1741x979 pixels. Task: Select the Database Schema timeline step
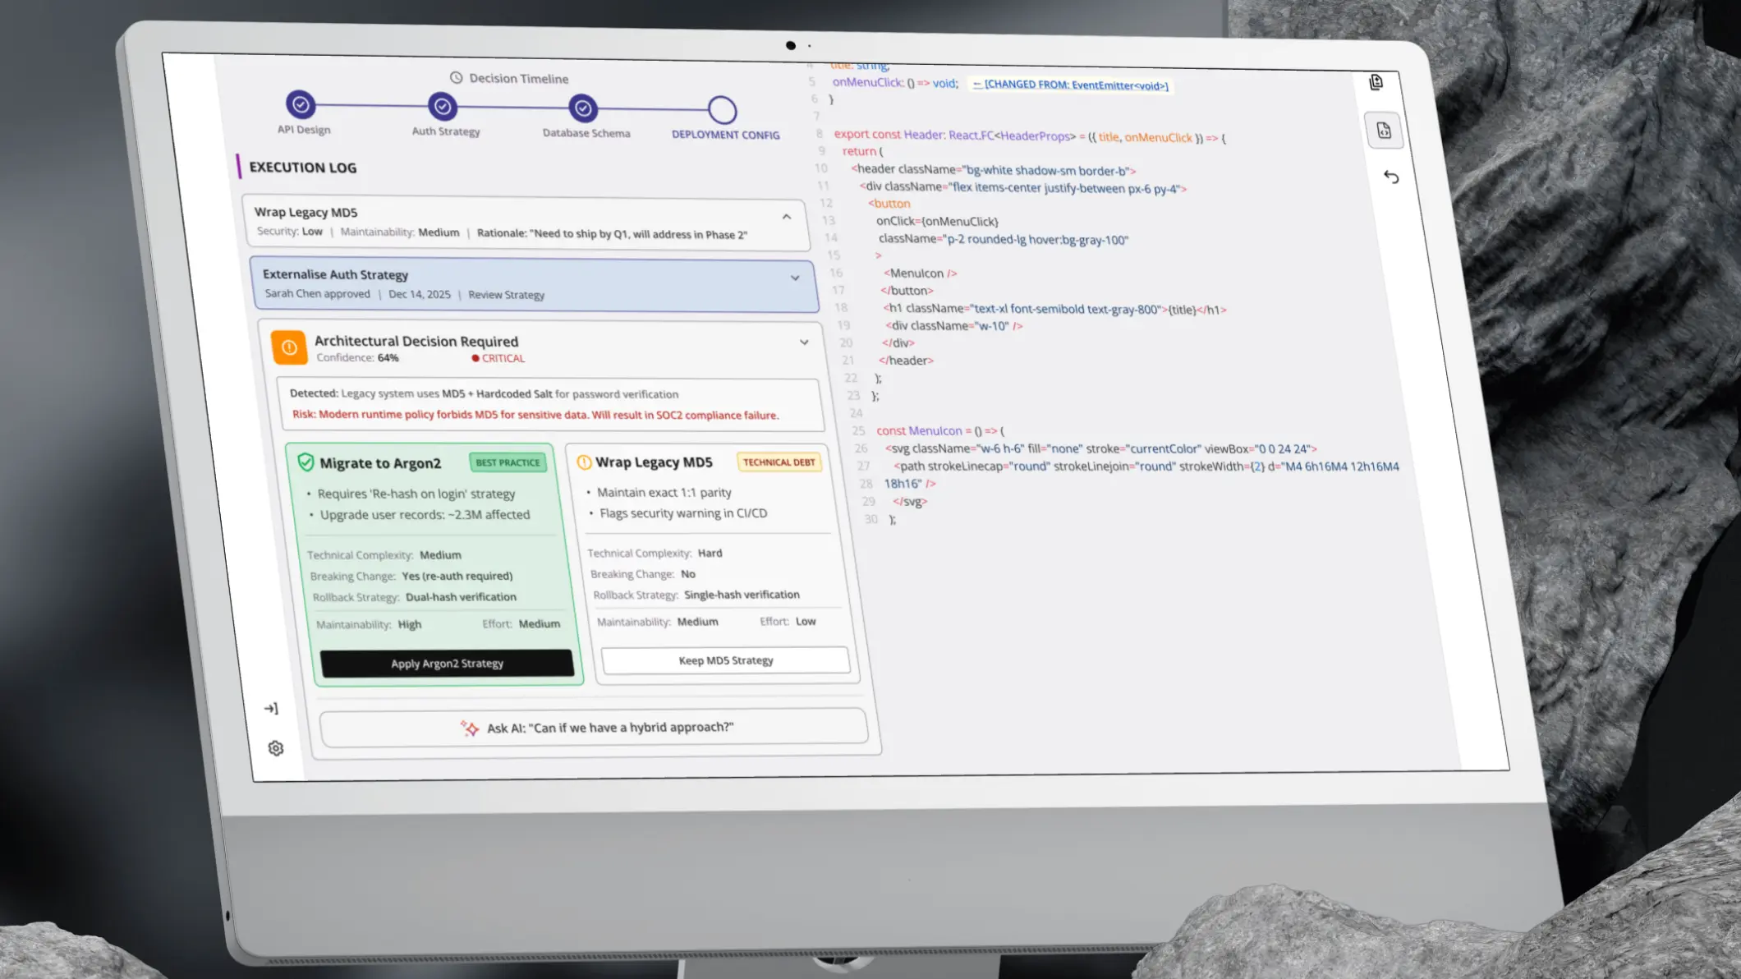click(583, 107)
